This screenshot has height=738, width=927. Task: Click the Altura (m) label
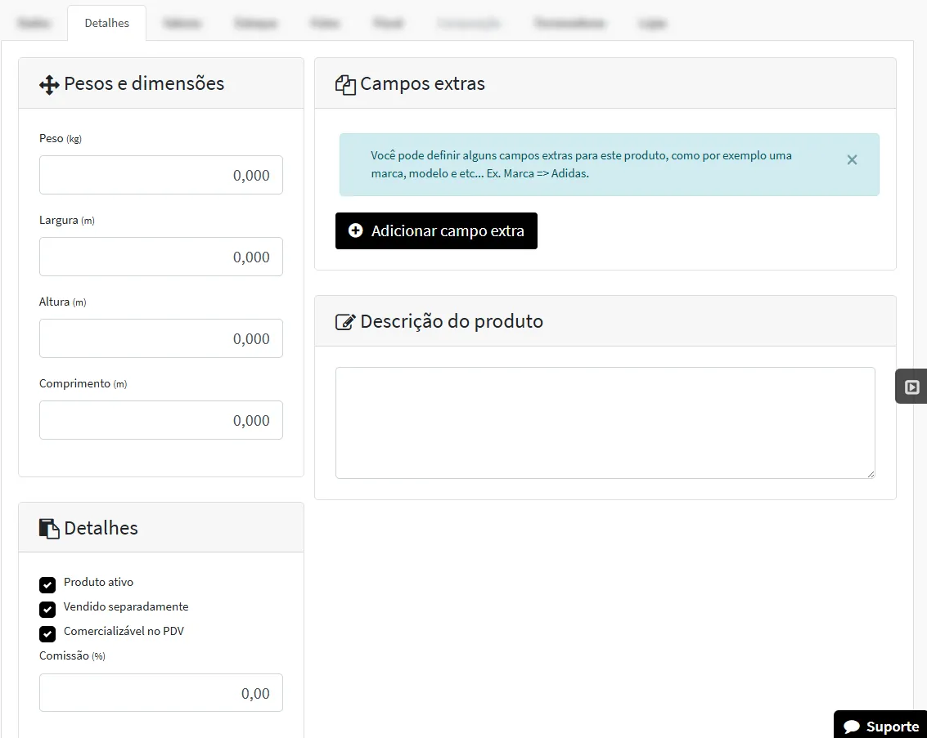(x=63, y=302)
